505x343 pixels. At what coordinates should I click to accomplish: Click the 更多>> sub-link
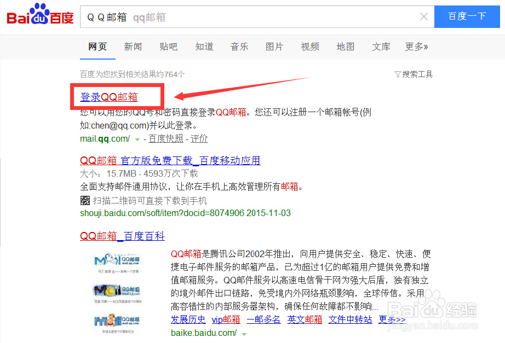tap(392, 319)
